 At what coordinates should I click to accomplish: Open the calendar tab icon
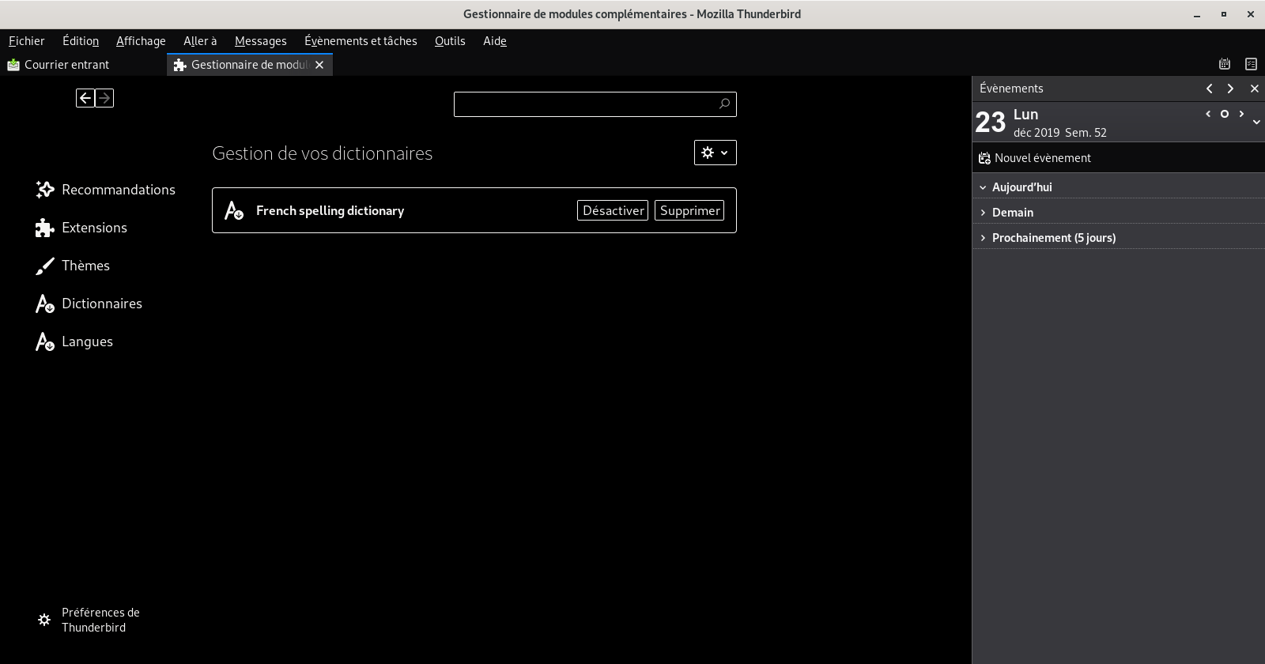pyautogui.click(x=1225, y=64)
